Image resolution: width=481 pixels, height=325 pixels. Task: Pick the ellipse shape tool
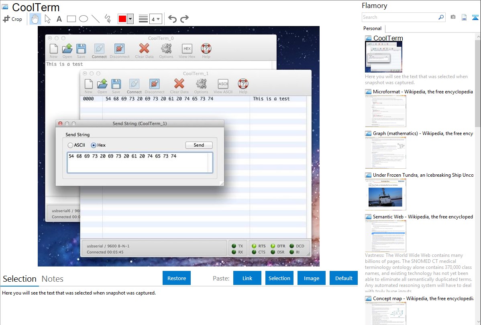83,19
